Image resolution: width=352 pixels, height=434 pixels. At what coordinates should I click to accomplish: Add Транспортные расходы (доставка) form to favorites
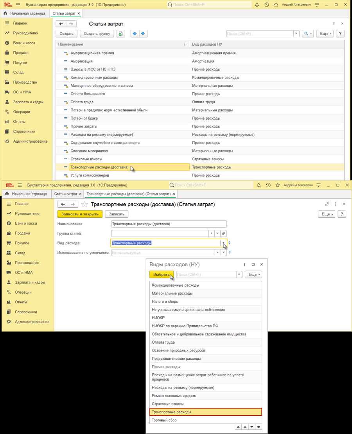tap(84, 204)
